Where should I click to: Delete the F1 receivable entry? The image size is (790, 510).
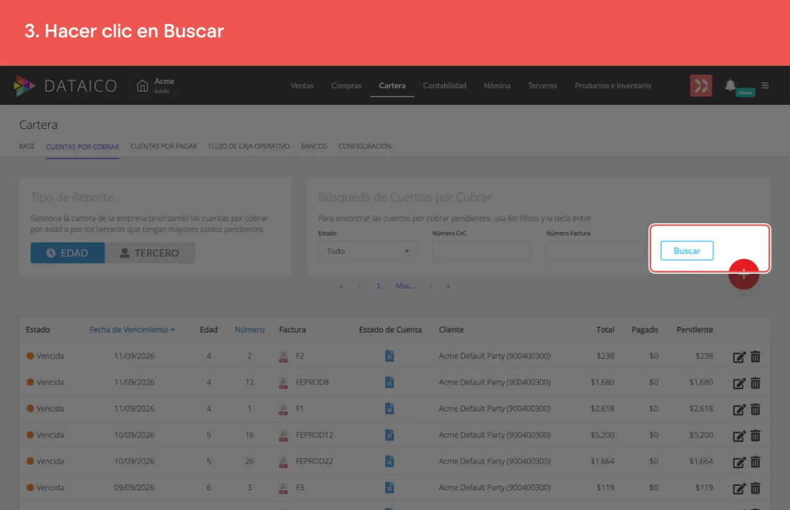[x=755, y=409]
